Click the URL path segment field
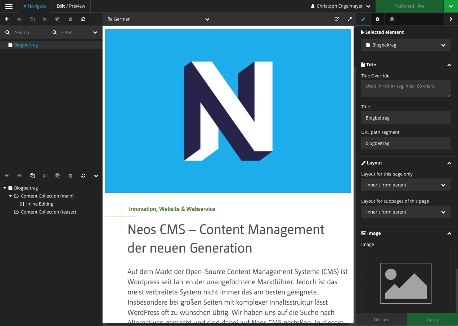The image size is (458, 326). (x=406, y=143)
